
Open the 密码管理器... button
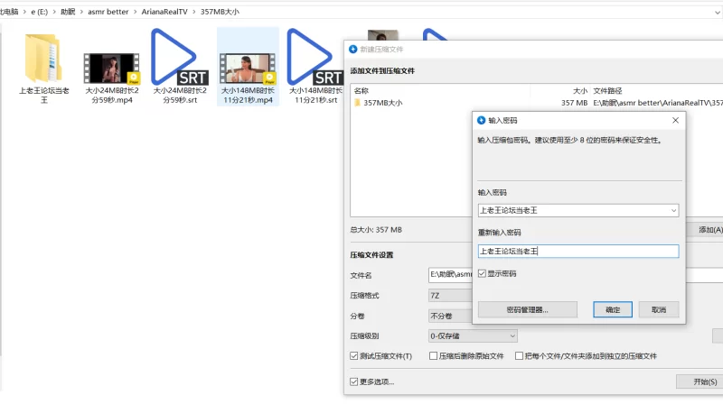coord(527,309)
